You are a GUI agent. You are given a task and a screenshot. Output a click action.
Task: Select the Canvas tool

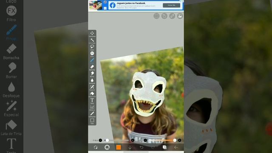tap(92, 121)
